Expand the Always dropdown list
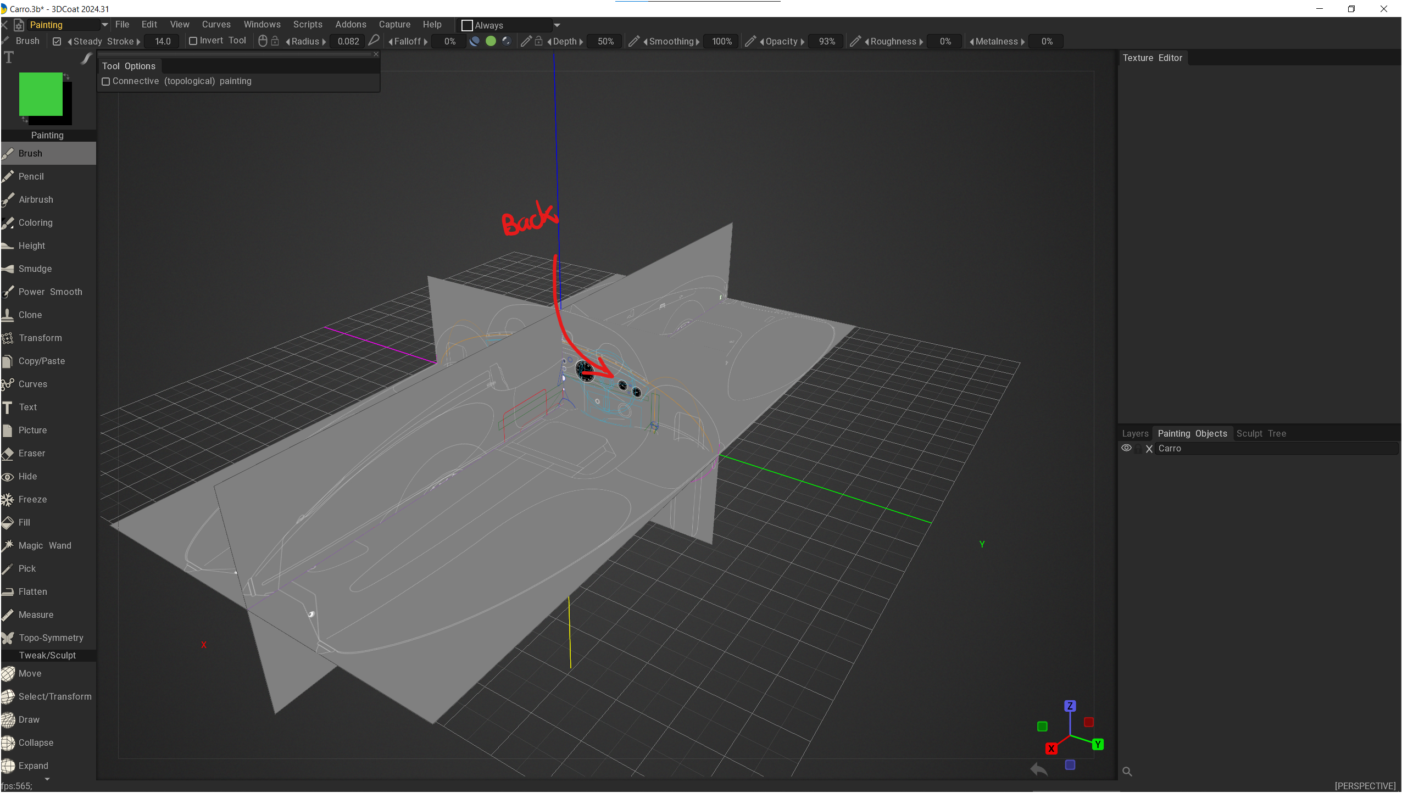Screen dimensions: 1402x793 pyautogui.click(x=557, y=25)
